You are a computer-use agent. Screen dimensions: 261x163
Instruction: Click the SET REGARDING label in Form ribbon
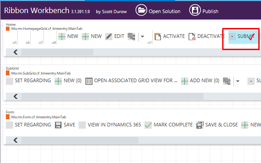(x=33, y=125)
